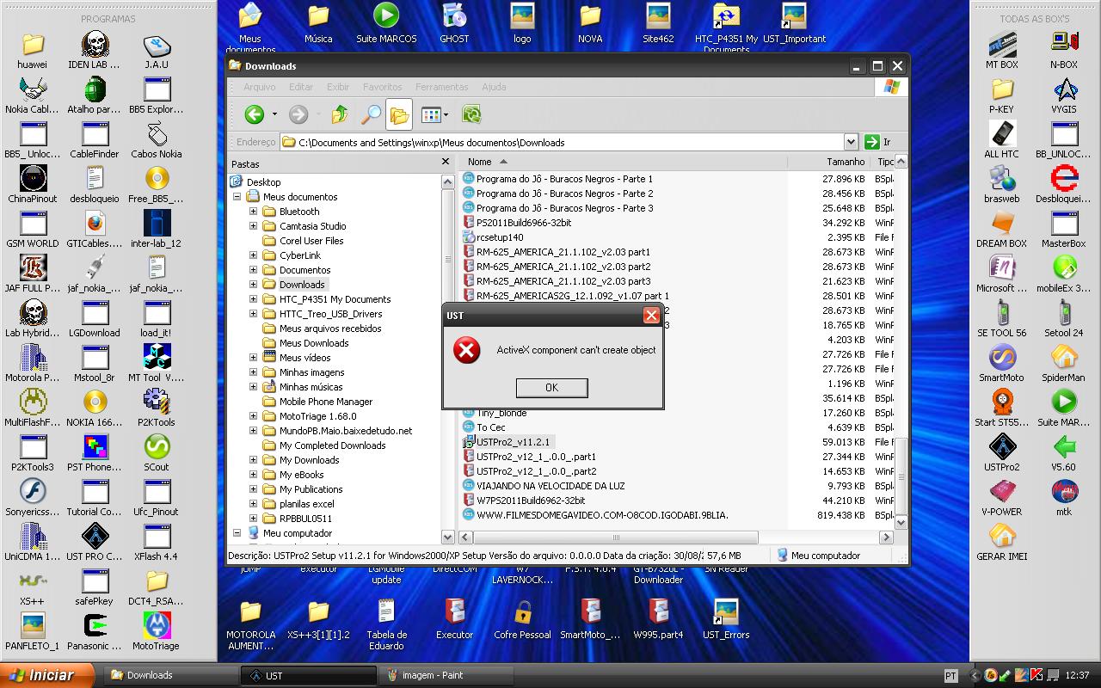Click the Ir go button
The width and height of the screenshot is (1101, 688).
click(x=878, y=142)
